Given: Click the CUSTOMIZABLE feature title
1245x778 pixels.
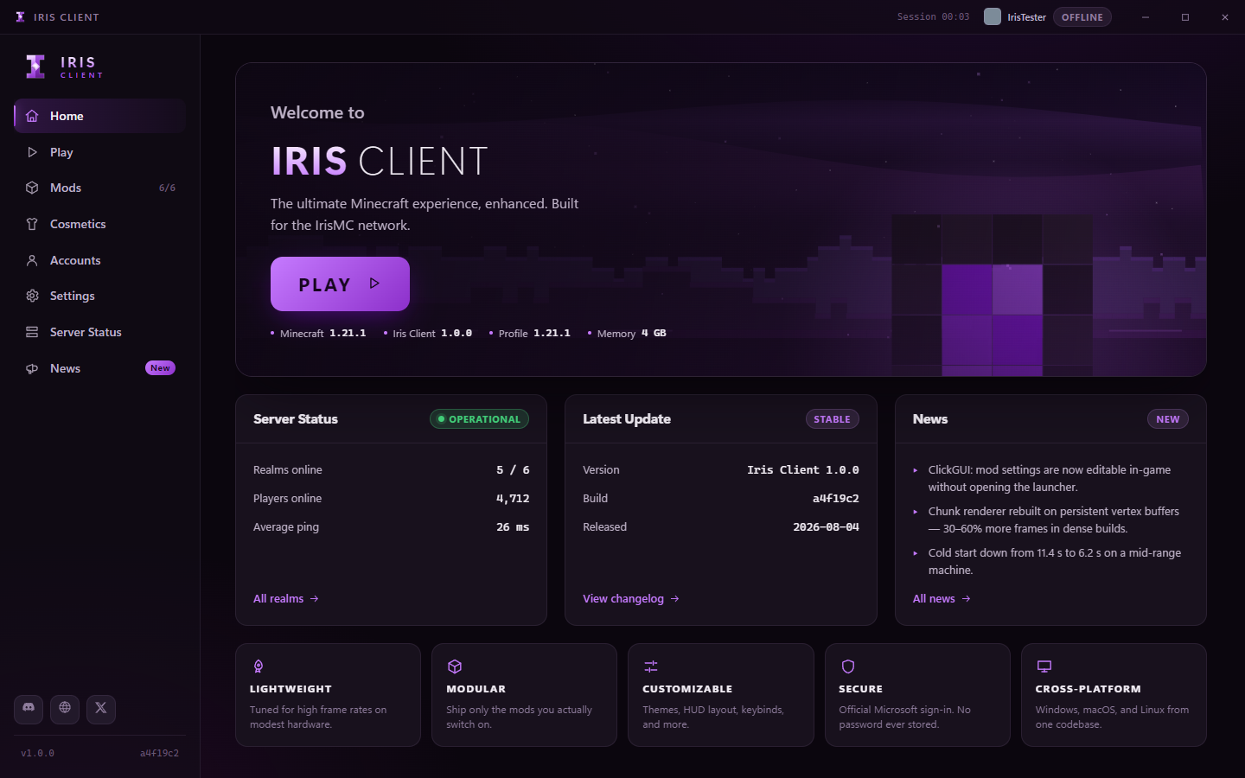Looking at the screenshot, I should pos(687,689).
